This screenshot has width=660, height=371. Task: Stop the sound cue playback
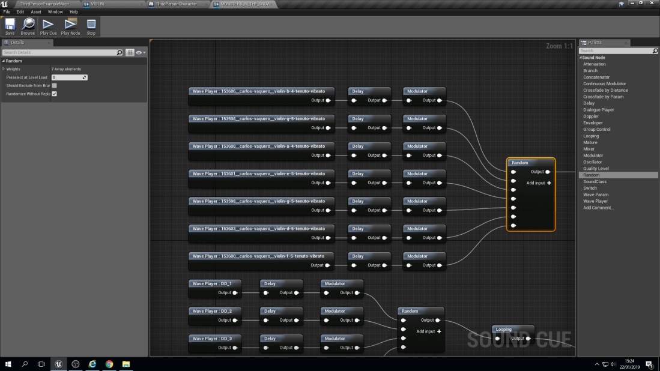point(91,26)
